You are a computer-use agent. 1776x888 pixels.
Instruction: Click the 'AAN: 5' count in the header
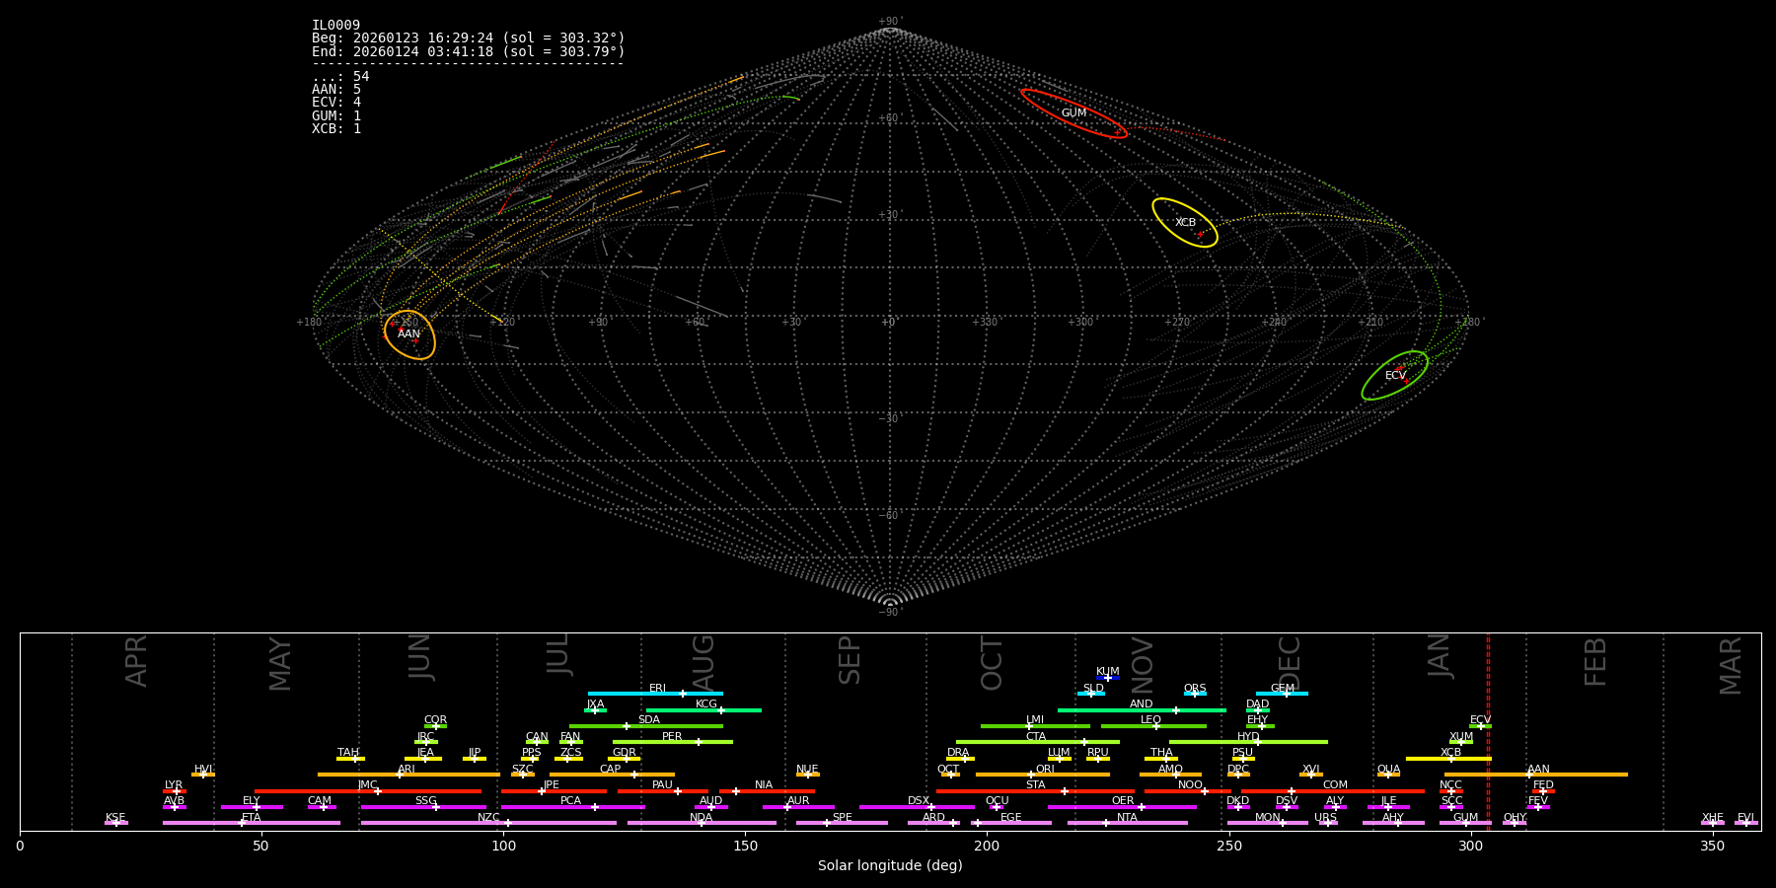pyautogui.click(x=336, y=90)
